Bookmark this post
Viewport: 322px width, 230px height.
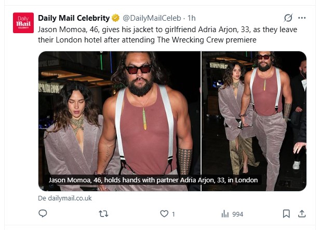pos(286,213)
